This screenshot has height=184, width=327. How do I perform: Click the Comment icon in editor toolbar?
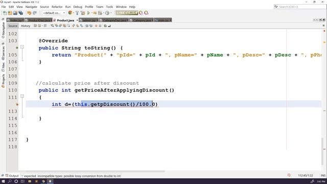(105, 26)
